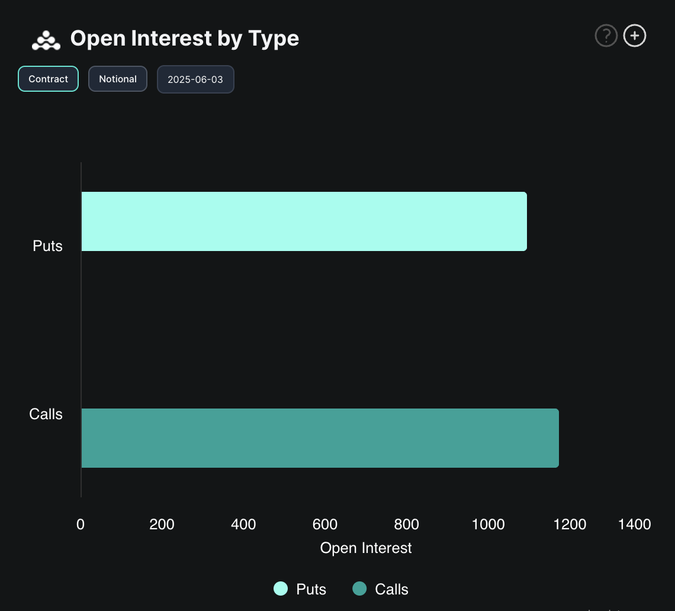Select the Calls y-axis category label
Screen dimensions: 675x611
[46, 414]
